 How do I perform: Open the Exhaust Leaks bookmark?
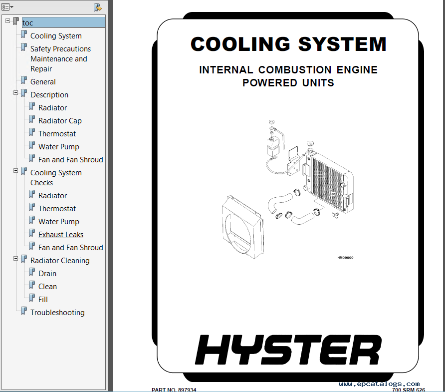(x=61, y=235)
